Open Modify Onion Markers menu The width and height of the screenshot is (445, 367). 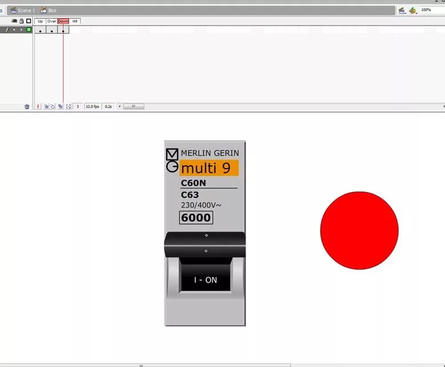[x=69, y=107]
